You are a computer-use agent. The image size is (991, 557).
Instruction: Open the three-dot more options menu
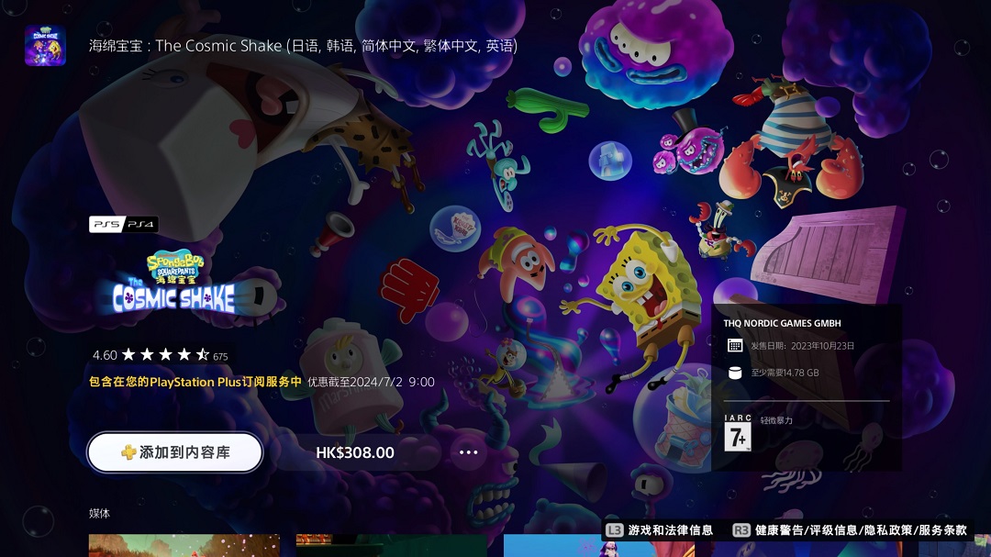click(x=469, y=452)
